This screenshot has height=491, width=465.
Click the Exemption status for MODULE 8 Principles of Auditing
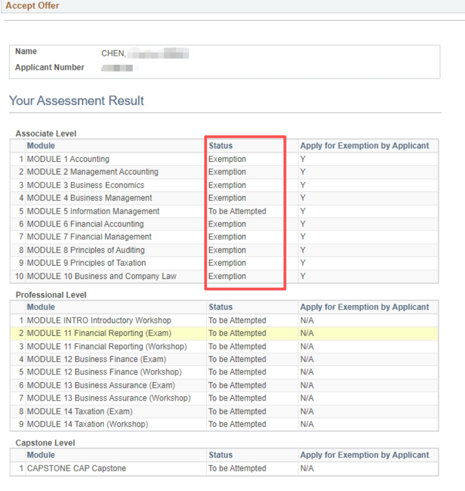[x=227, y=250]
